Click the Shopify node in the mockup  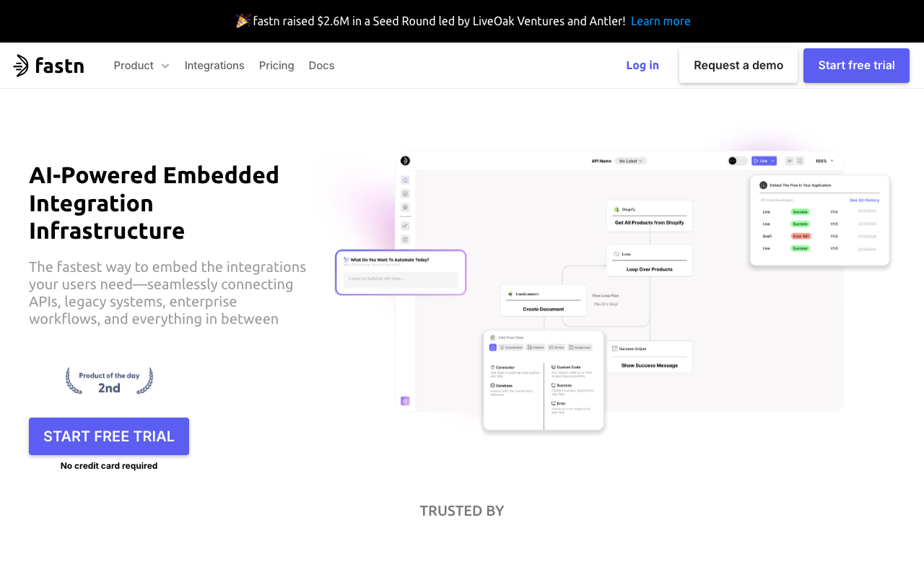(x=650, y=216)
